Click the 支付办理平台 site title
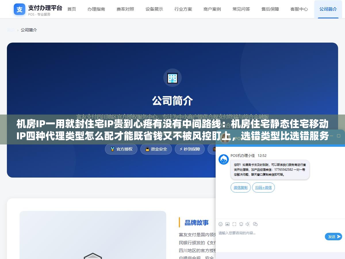345x259 pixels. coord(45,7)
